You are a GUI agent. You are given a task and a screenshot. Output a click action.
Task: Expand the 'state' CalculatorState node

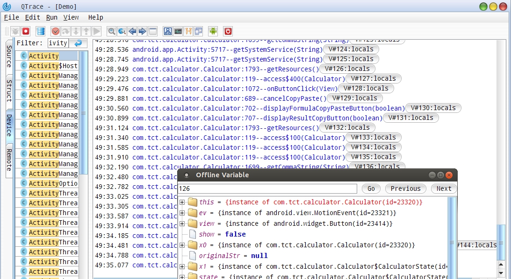coord(182,276)
